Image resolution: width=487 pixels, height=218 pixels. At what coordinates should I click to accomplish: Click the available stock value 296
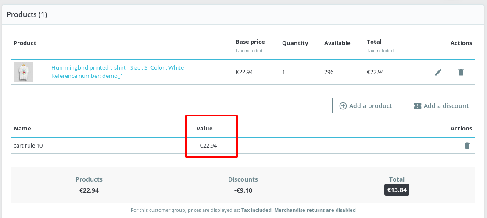[x=329, y=72]
